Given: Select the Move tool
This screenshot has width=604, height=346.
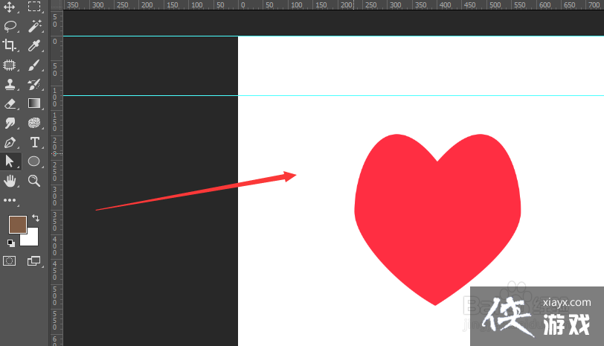Looking at the screenshot, I should point(10,7).
